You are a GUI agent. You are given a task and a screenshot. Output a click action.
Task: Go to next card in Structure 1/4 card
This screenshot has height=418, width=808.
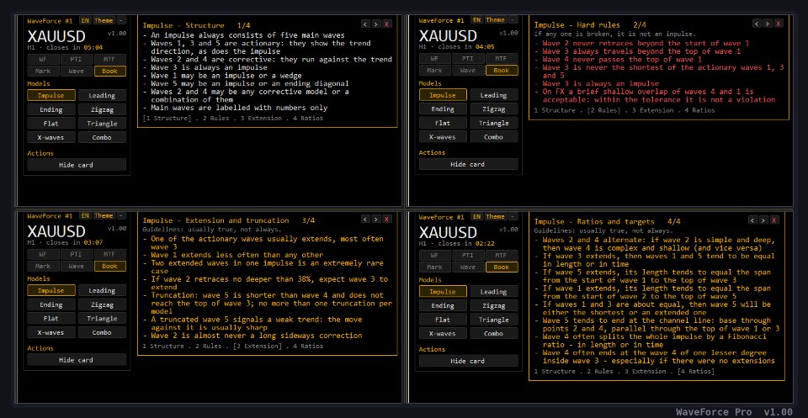coord(376,24)
